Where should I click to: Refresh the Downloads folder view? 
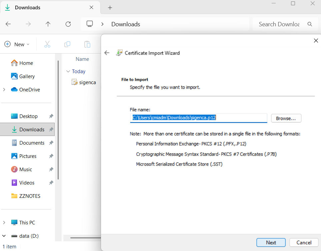[x=68, y=24]
